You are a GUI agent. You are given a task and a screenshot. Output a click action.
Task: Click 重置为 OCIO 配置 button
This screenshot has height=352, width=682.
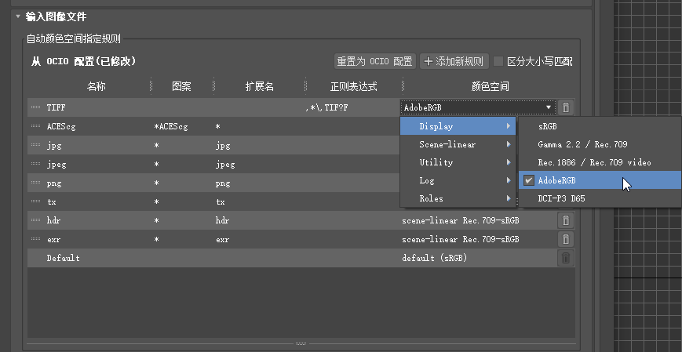tap(375, 61)
